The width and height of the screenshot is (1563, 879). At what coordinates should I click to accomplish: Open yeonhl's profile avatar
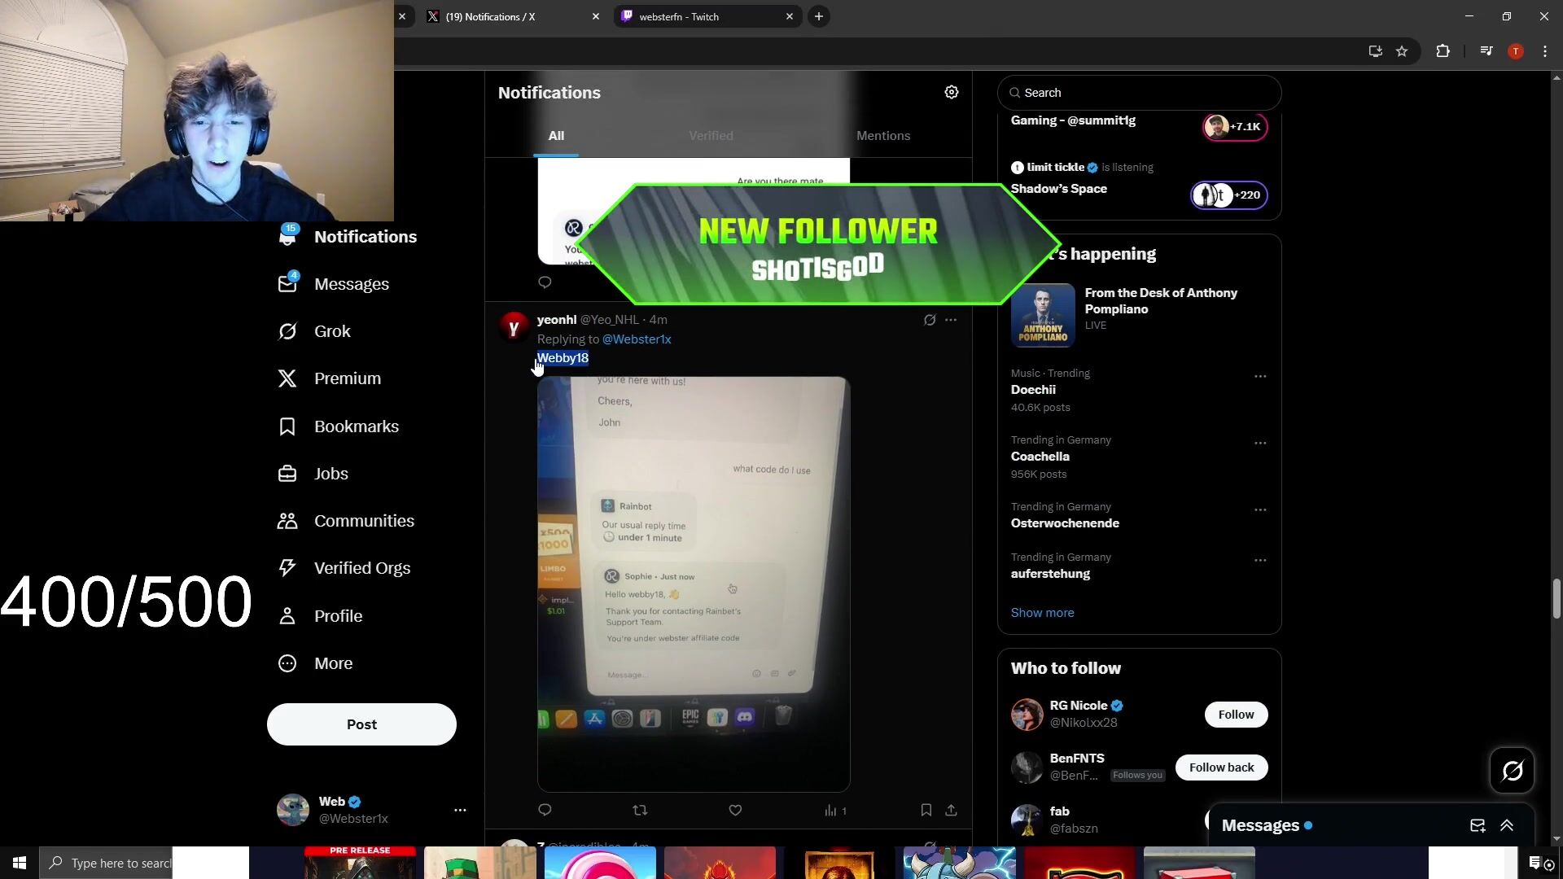(x=514, y=327)
